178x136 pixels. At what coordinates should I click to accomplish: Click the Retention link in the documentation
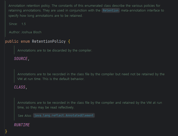point(111,10)
